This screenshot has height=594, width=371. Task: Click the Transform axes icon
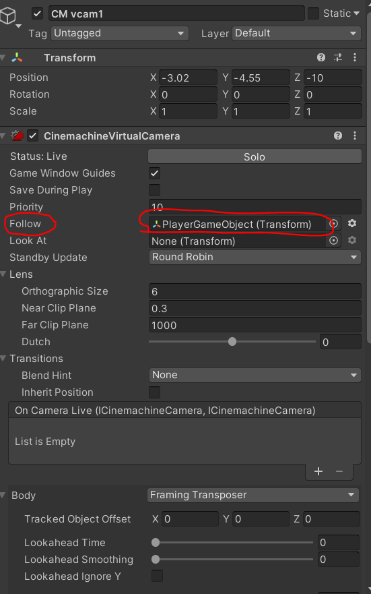17,57
